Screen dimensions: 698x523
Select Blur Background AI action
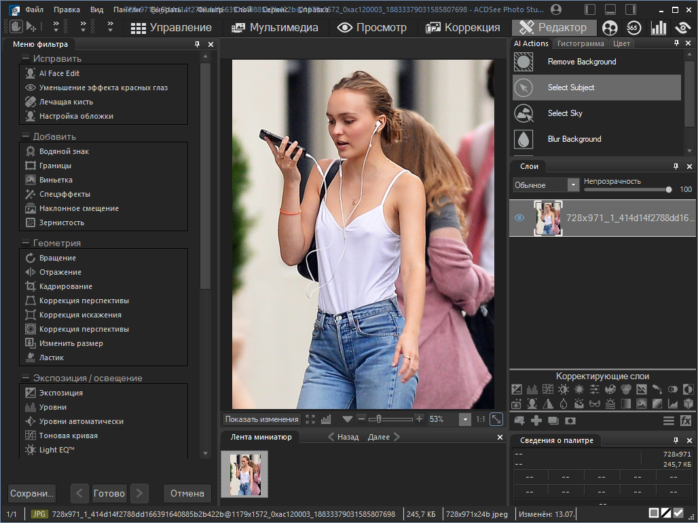point(597,139)
